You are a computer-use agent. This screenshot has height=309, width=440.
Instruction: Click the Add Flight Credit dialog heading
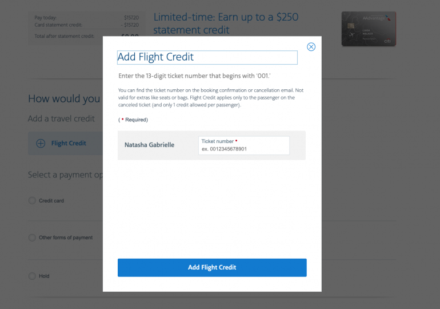(x=155, y=57)
